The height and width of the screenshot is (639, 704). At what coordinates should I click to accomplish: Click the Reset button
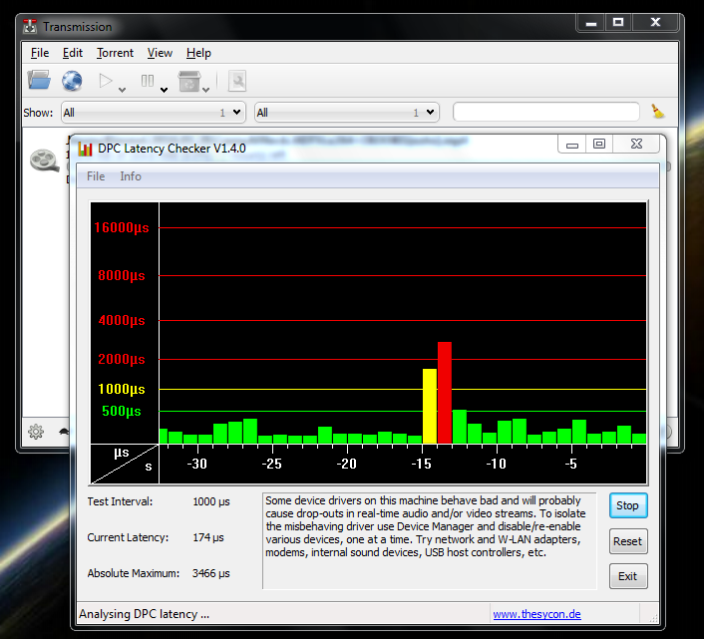click(628, 541)
